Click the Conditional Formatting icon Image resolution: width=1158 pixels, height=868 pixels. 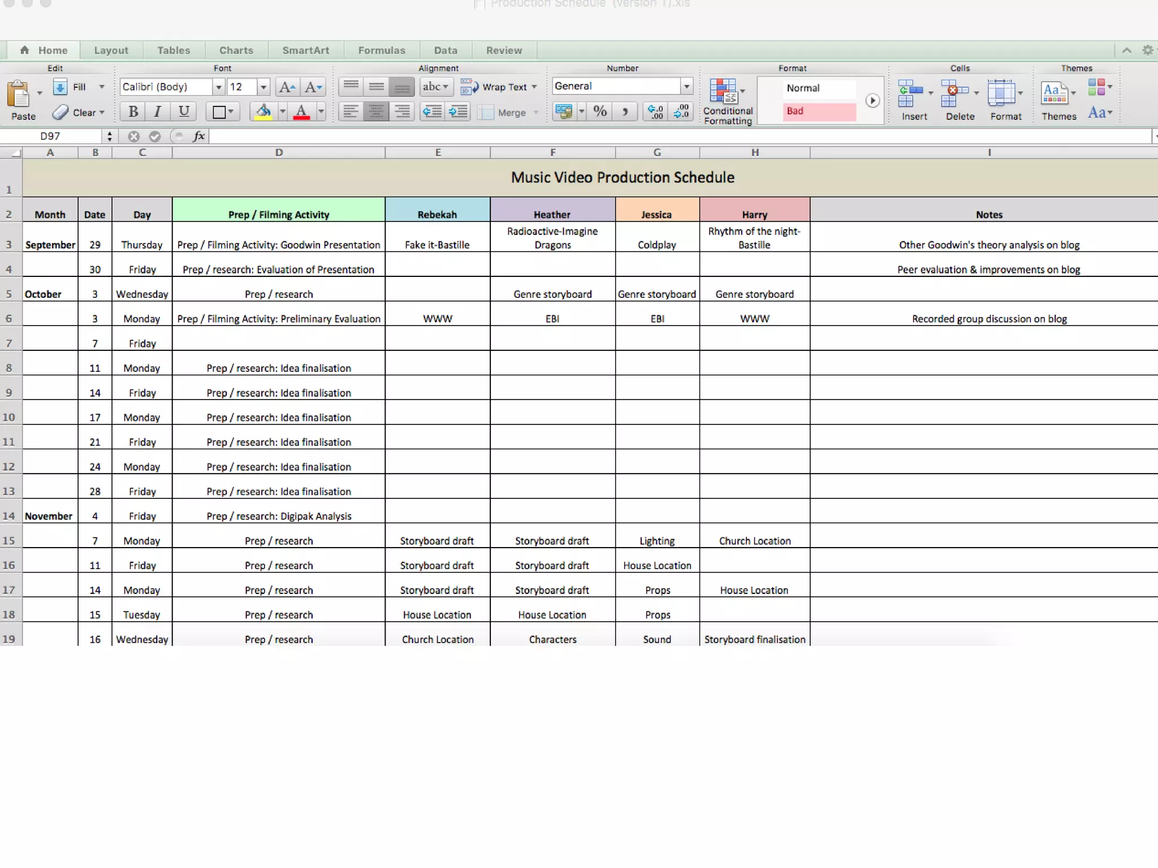click(724, 92)
